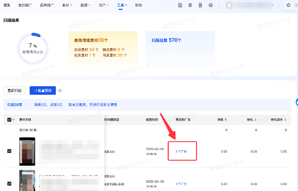Click the 扫描结果 page title

(x=11, y=20)
